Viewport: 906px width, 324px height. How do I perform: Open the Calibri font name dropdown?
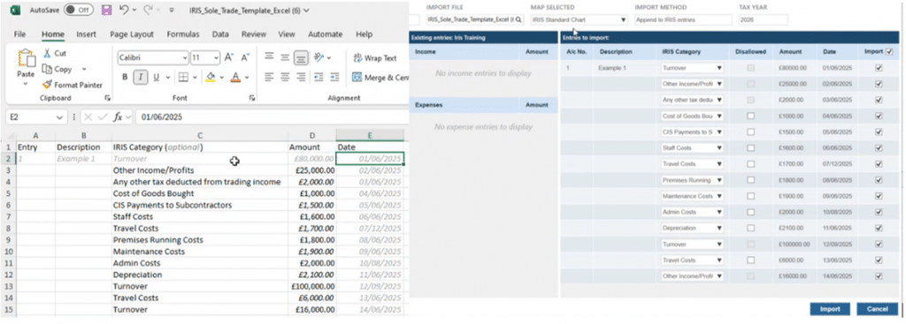click(x=185, y=57)
